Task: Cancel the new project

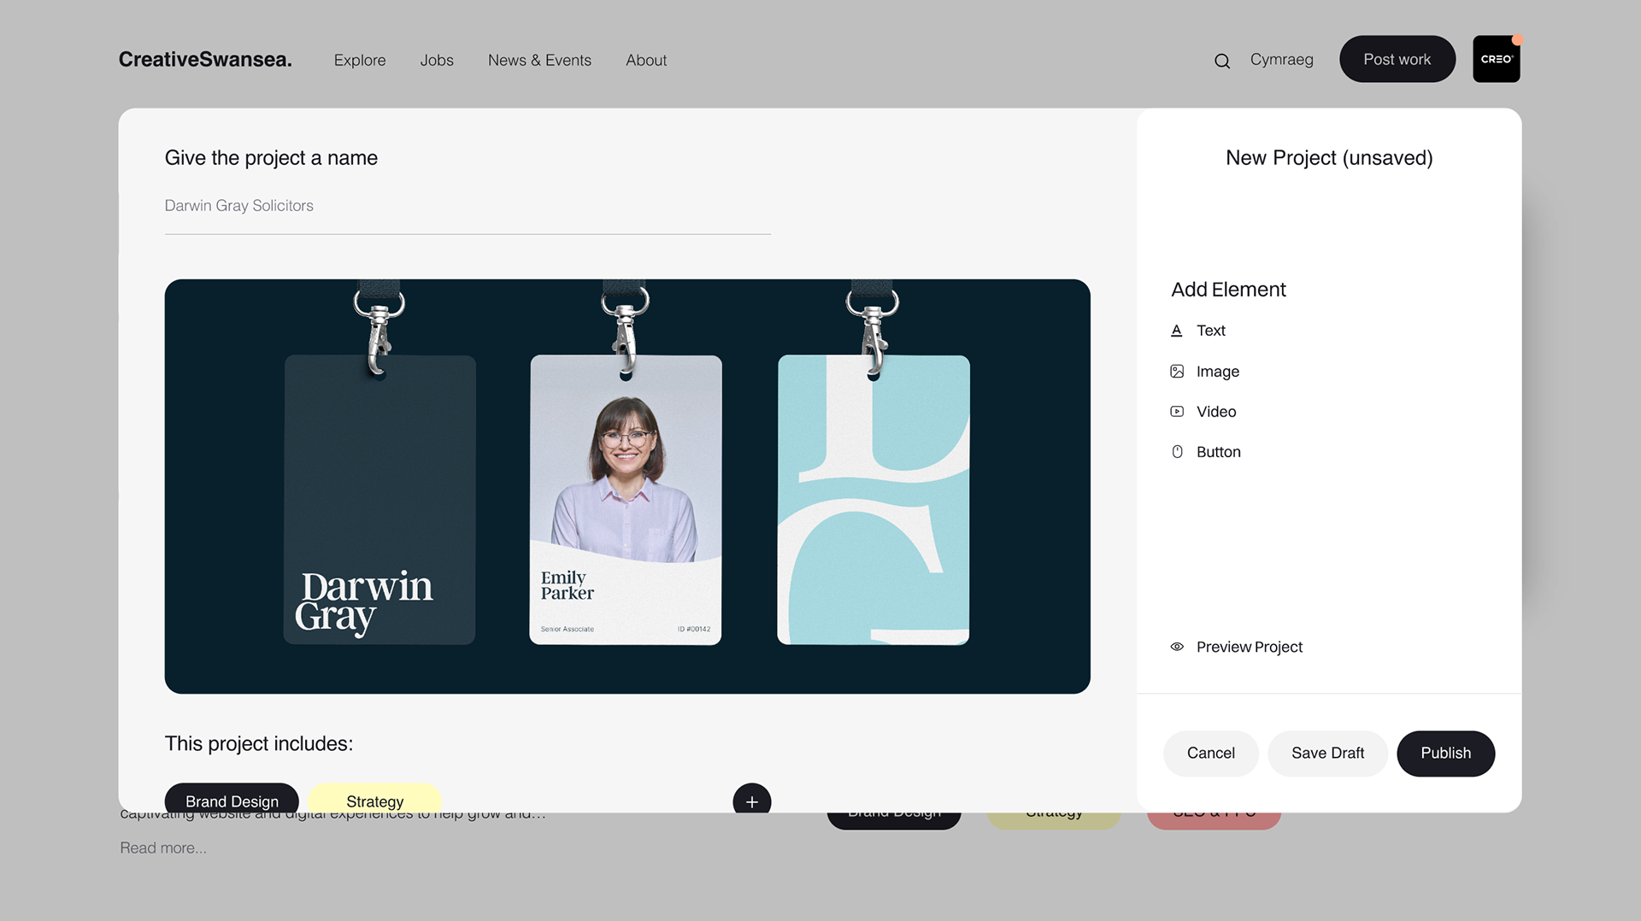Action: pos(1210,754)
